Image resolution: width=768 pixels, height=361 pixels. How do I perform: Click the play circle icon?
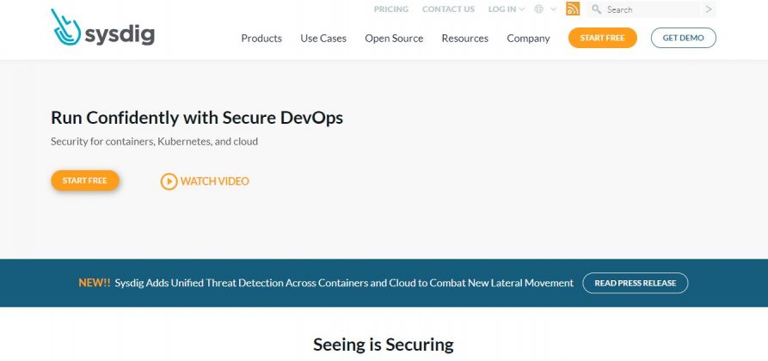coord(169,181)
